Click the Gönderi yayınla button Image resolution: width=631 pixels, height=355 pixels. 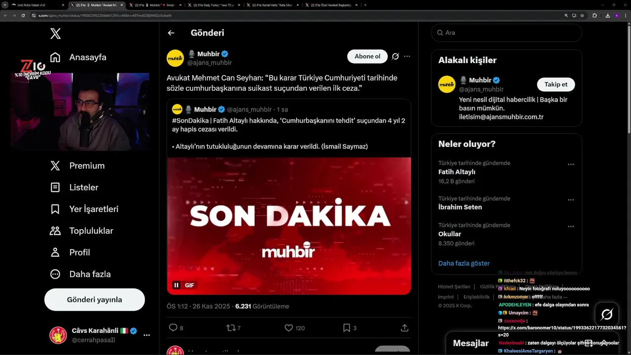point(95,300)
